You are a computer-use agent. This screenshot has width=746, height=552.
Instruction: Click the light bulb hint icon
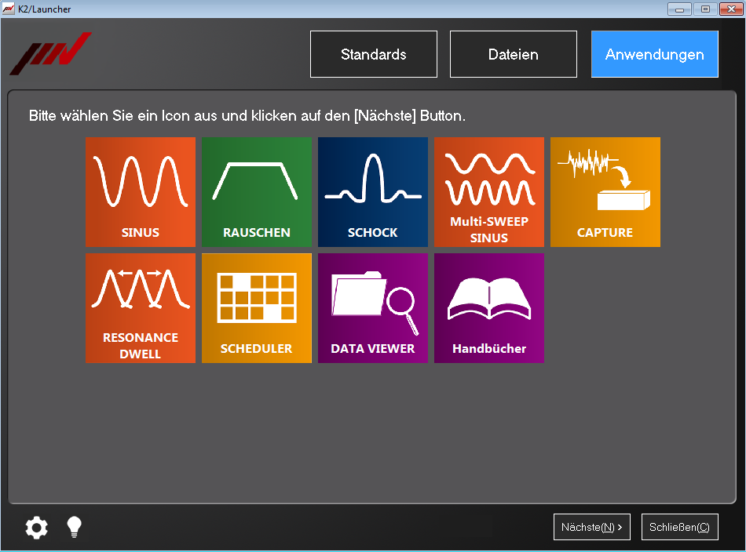tap(75, 527)
